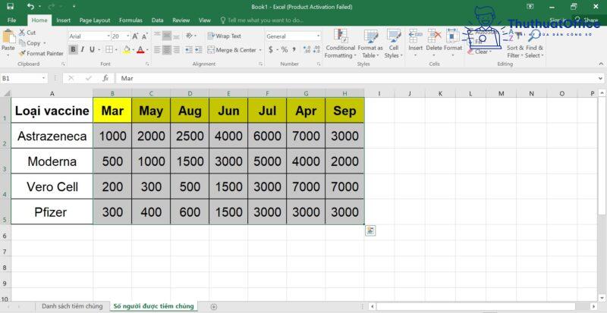Switch to the Formulas tab
607x313 pixels.
pos(131,20)
